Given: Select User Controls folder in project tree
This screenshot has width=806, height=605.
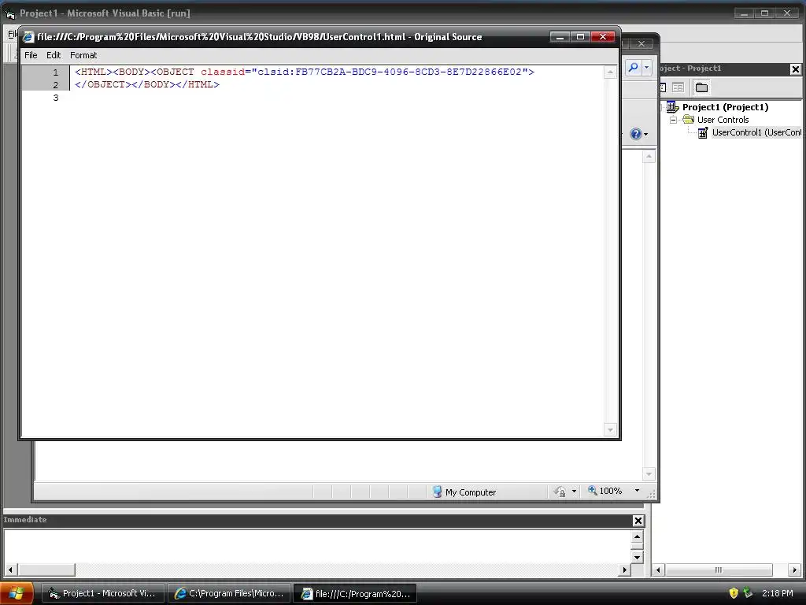Looking at the screenshot, I should (723, 120).
